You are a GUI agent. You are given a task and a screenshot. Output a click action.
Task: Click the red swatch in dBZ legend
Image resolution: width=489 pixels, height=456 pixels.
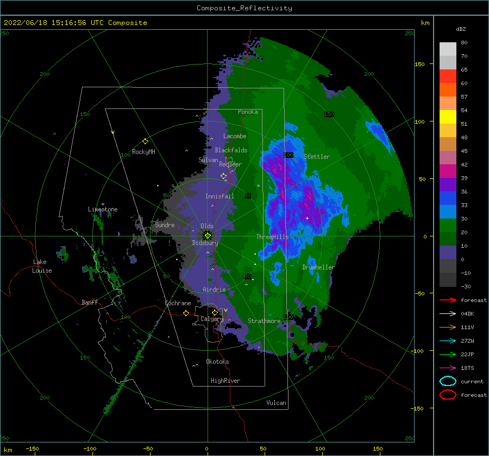(x=448, y=76)
